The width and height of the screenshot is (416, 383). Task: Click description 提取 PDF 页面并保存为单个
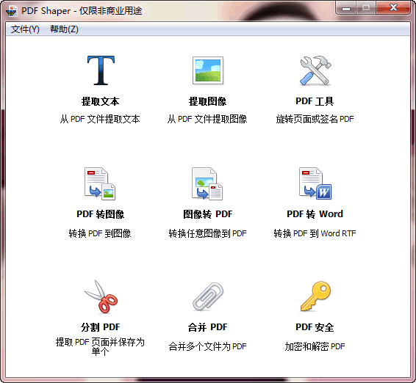click(x=100, y=347)
